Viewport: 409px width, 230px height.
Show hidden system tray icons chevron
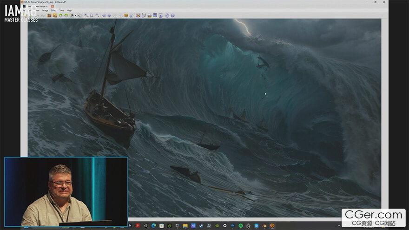tap(339, 226)
